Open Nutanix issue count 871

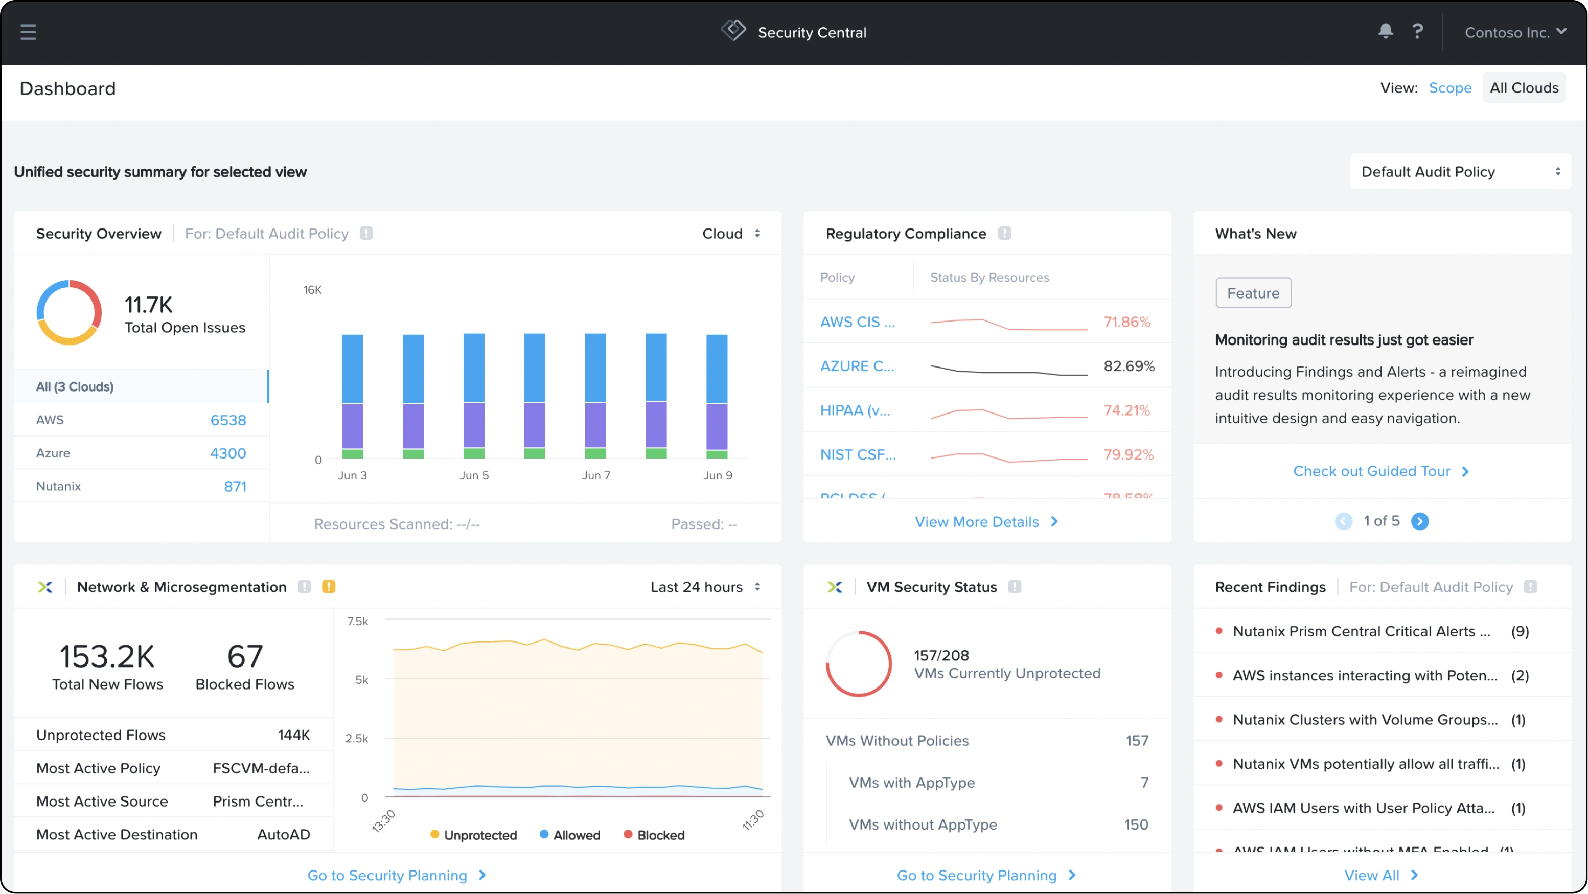pos(235,487)
